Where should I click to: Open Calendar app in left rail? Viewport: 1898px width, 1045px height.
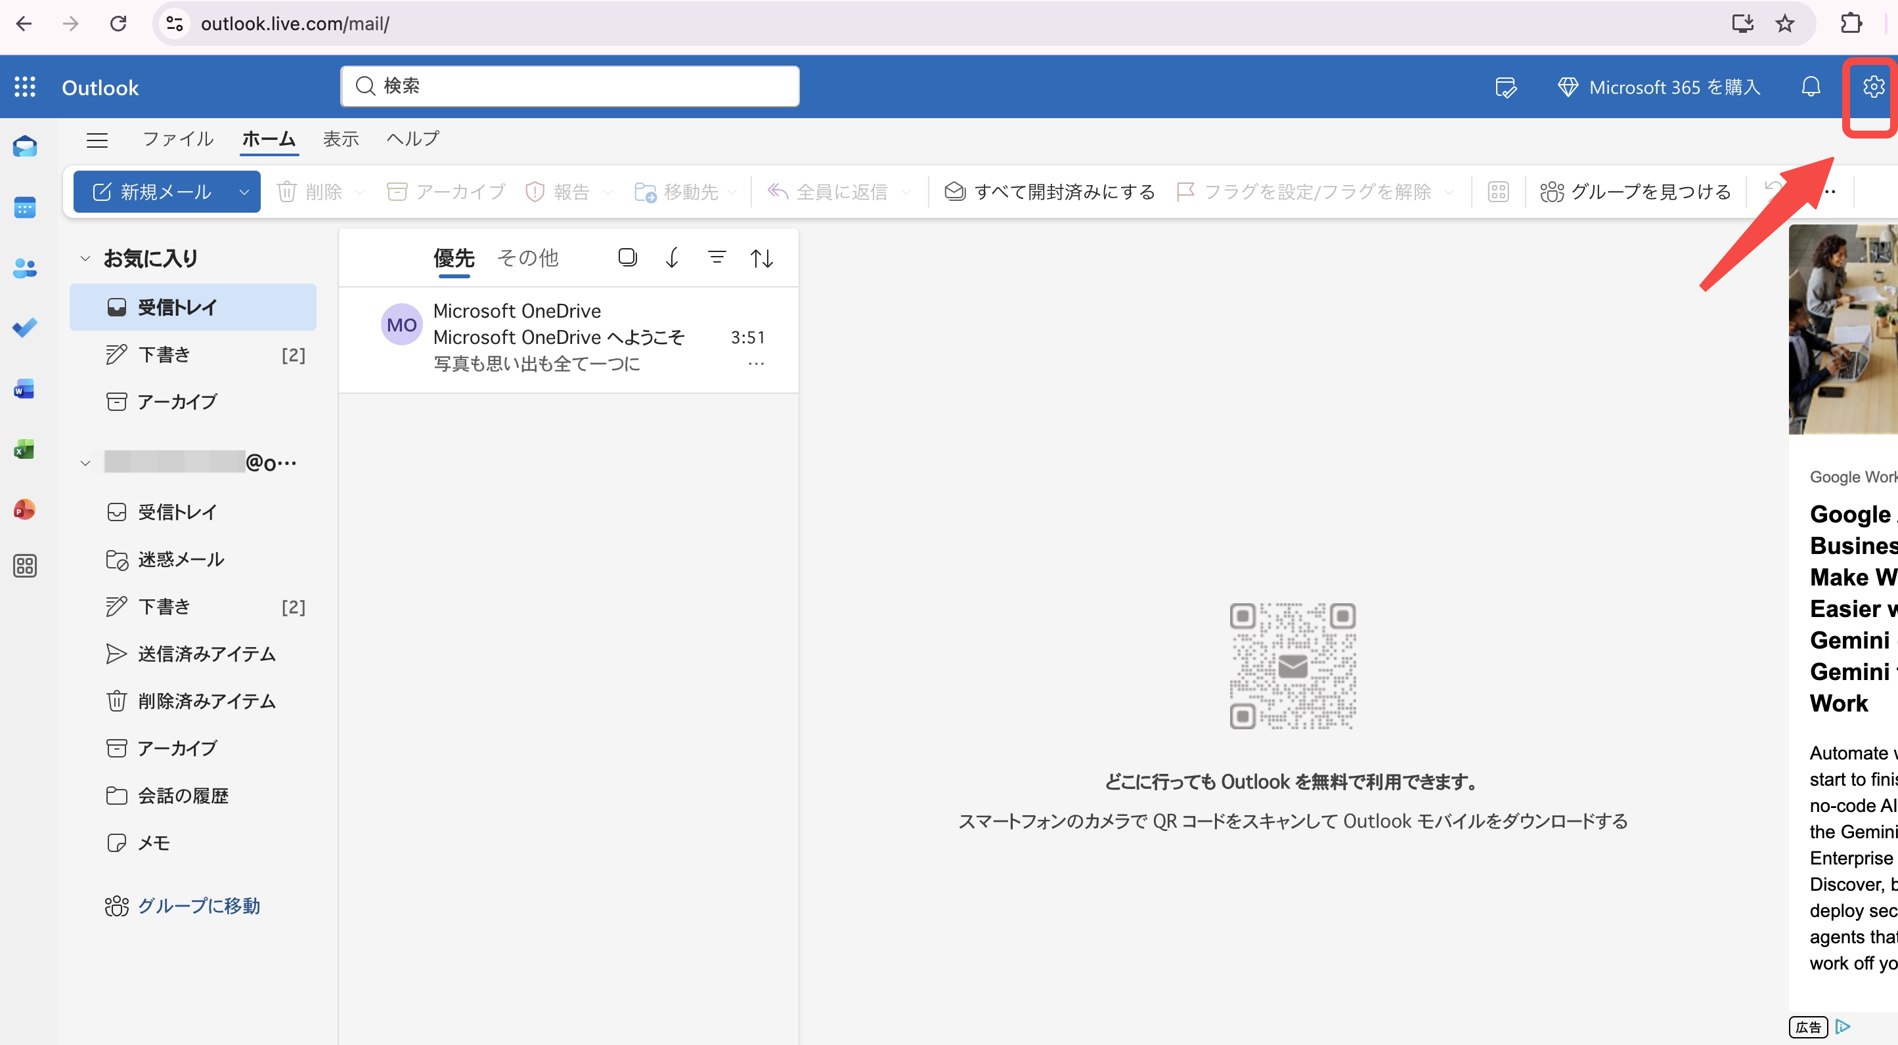click(x=24, y=207)
